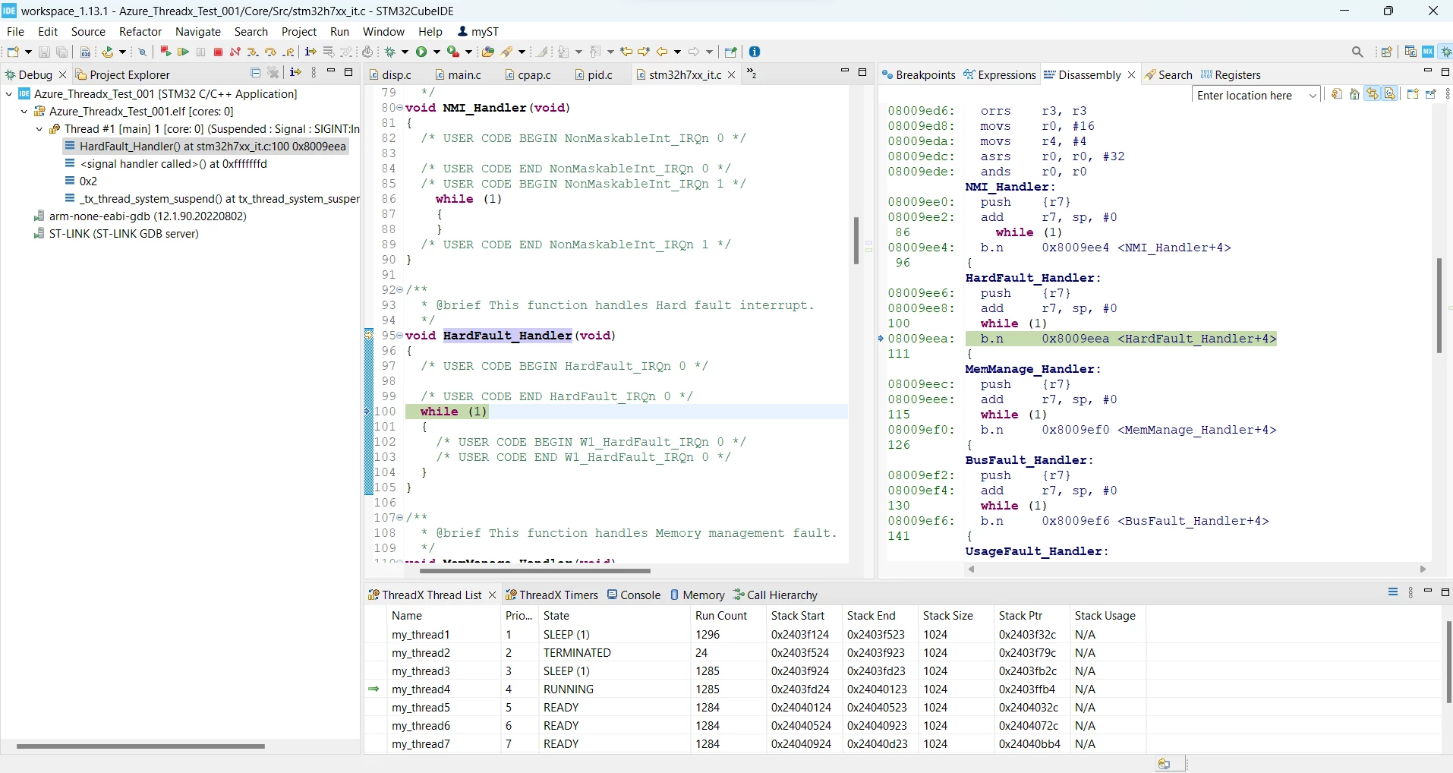Fold the comment block at line 92

click(x=399, y=290)
